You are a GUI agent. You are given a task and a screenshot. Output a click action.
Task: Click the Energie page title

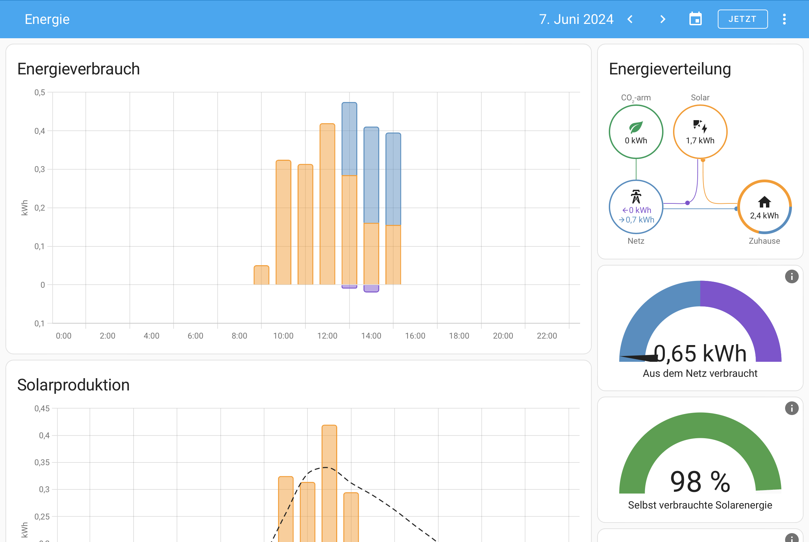(x=47, y=19)
